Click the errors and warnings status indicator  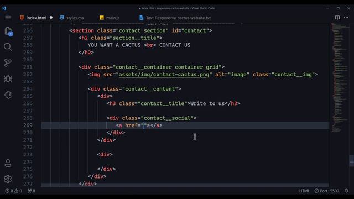(x=13, y=191)
